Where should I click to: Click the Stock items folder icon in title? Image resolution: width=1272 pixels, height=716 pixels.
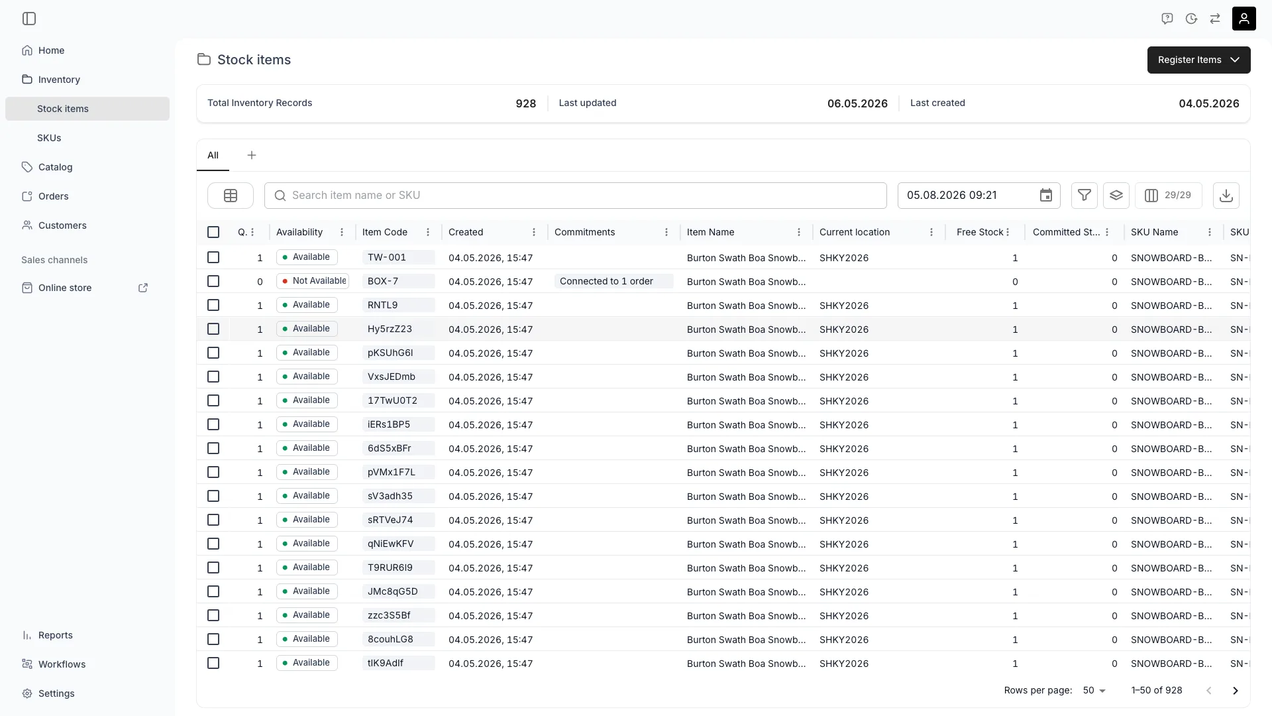coord(204,60)
